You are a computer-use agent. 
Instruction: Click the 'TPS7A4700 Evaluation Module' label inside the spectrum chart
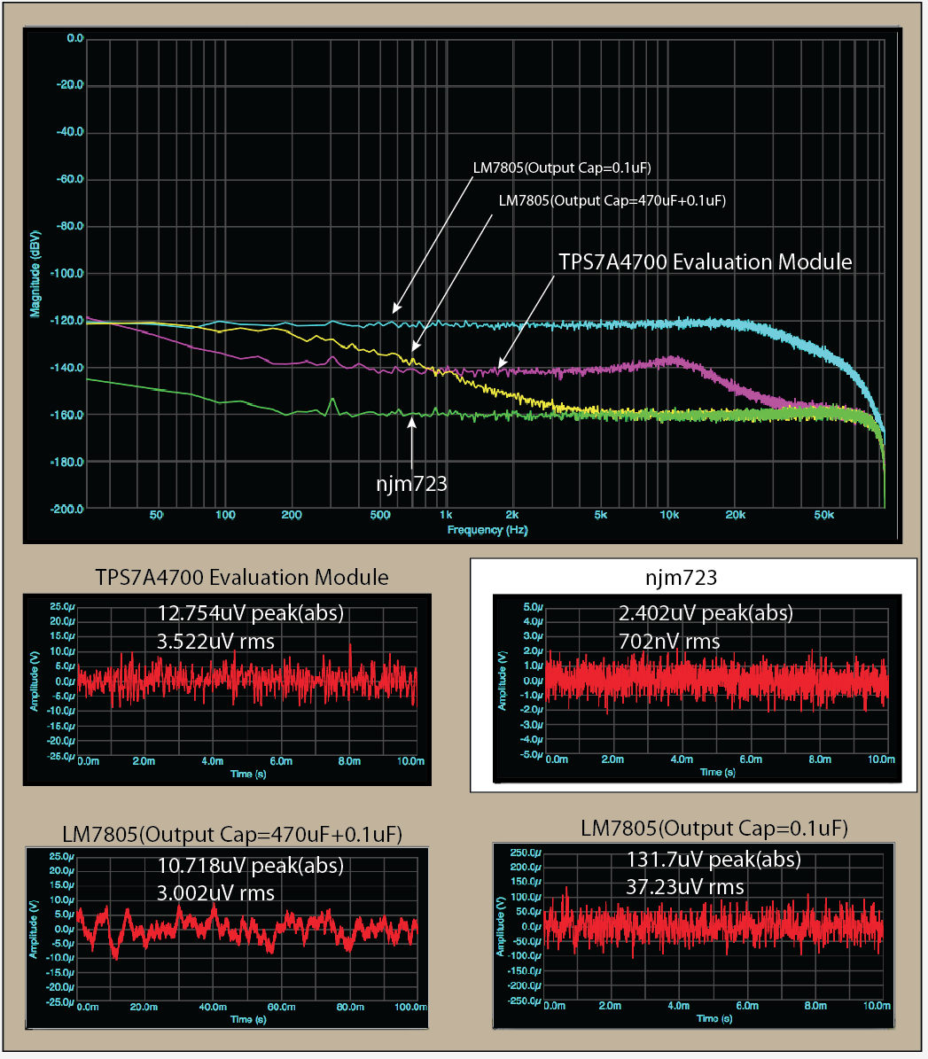pos(706,262)
